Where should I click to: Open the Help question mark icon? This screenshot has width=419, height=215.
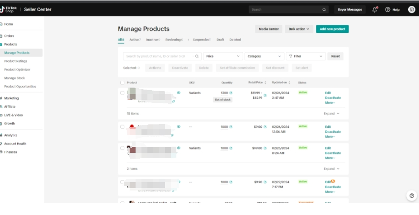pyautogui.click(x=388, y=9)
